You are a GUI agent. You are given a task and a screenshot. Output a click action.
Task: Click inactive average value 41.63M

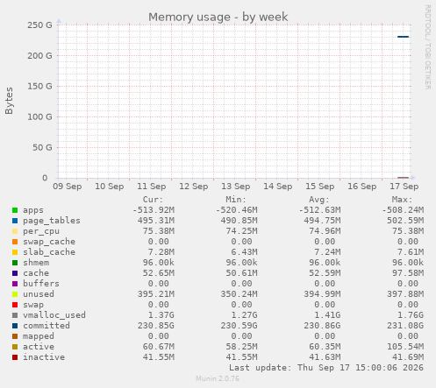tap(325, 357)
